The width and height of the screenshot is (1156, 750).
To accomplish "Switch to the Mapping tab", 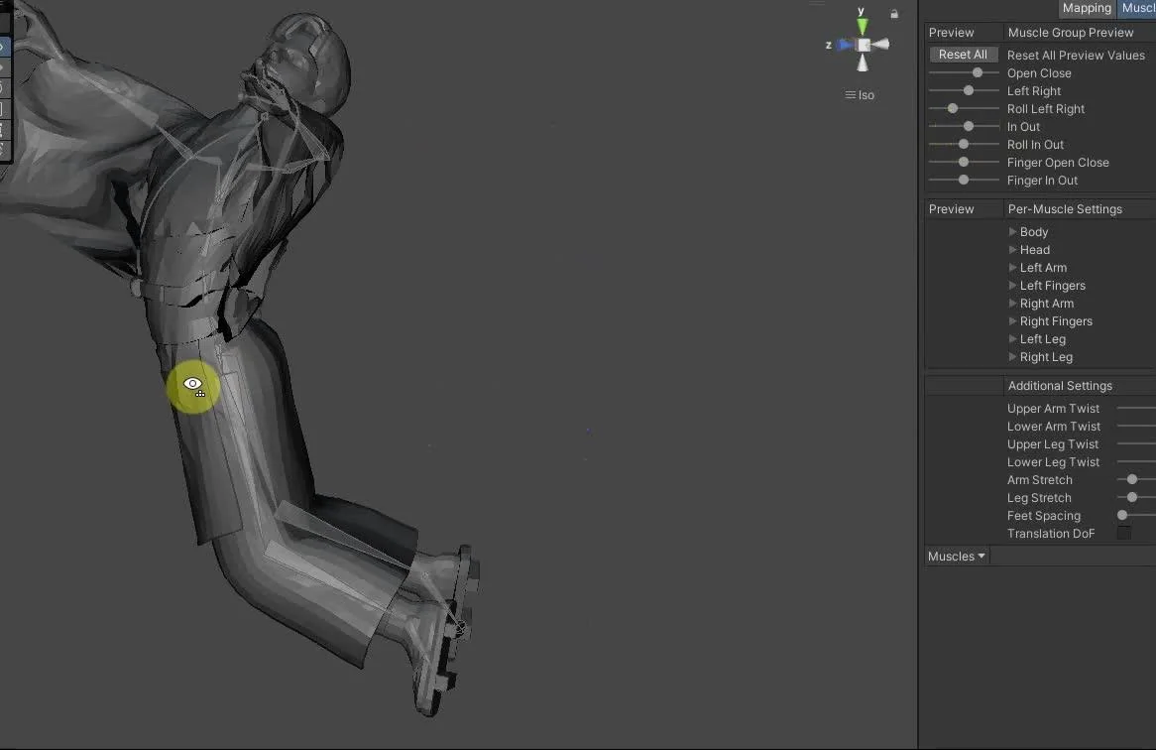I will [1087, 8].
